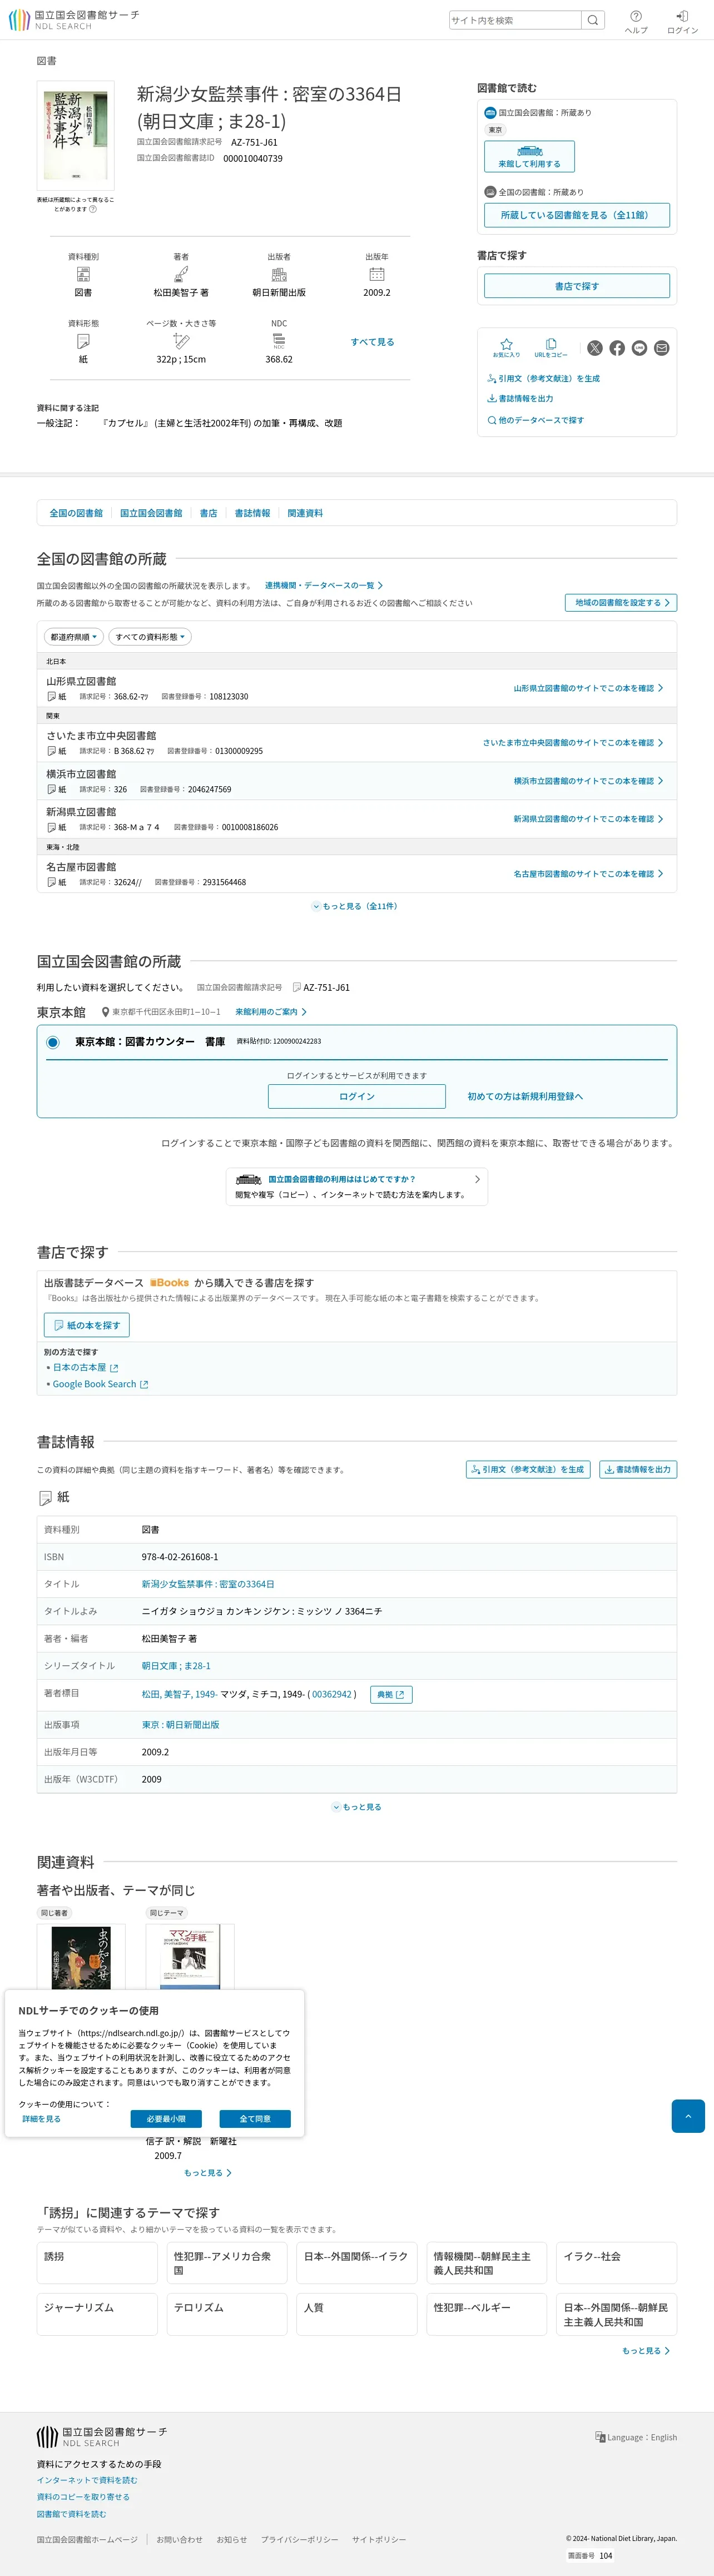Jump to 全国の図書館 tab

tap(76, 513)
